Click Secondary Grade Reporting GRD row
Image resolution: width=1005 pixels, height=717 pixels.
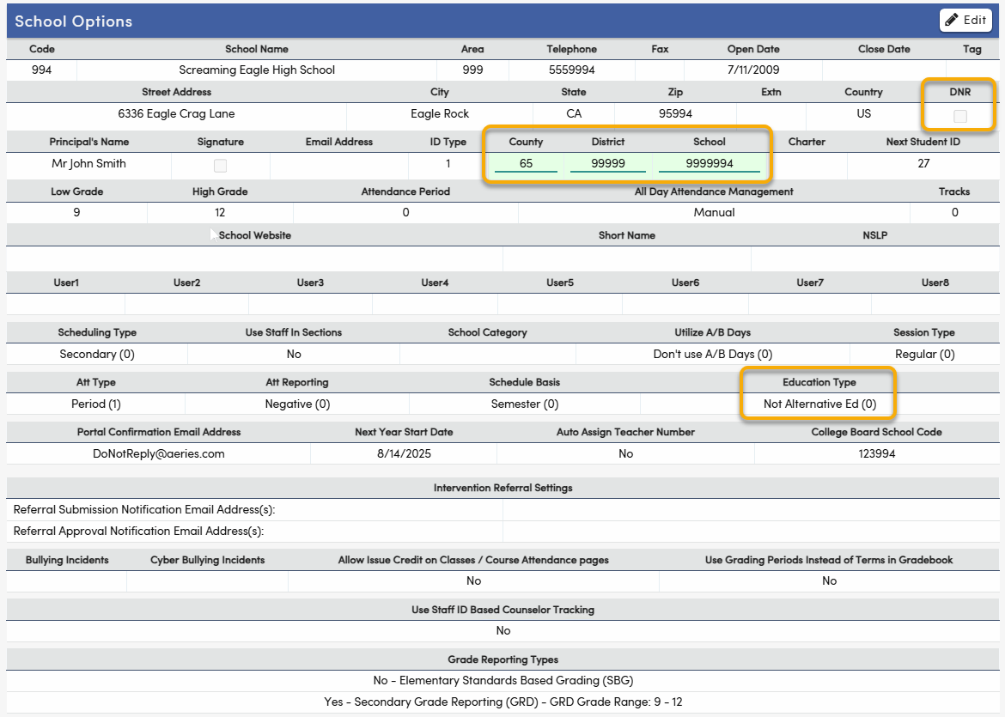pyautogui.click(x=503, y=702)
